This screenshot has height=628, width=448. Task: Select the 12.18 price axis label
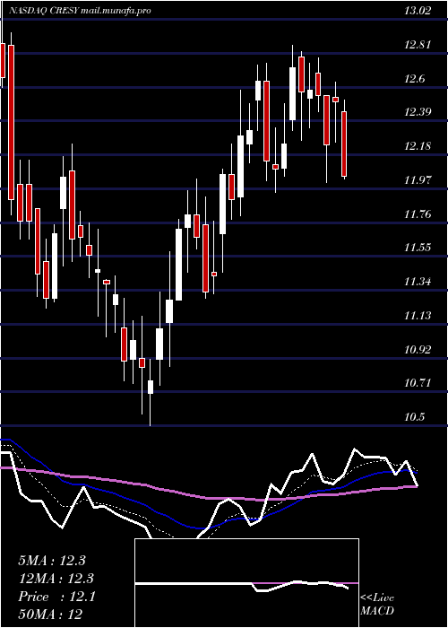pos(418,146)
